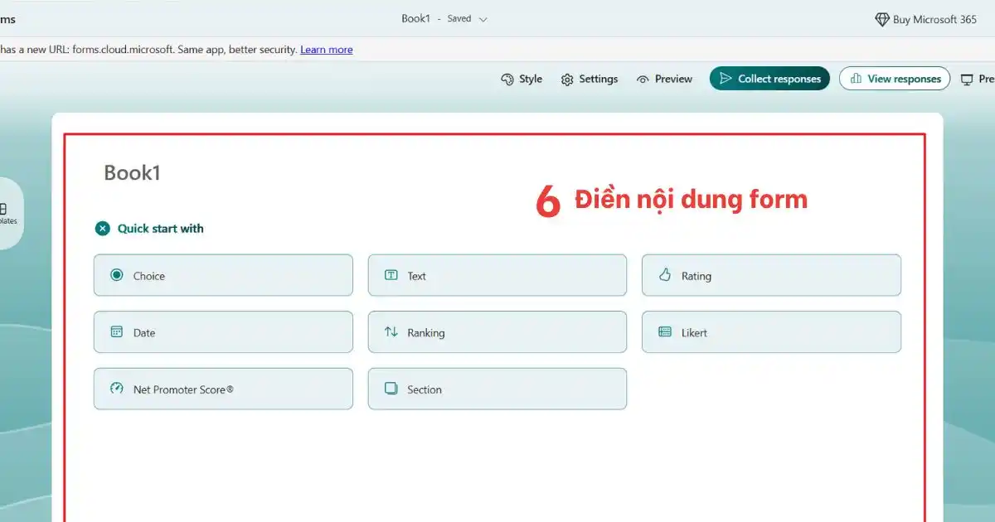Click the Present monitor icon
This screenshot has height=522, width=995.
coord(967,80)
